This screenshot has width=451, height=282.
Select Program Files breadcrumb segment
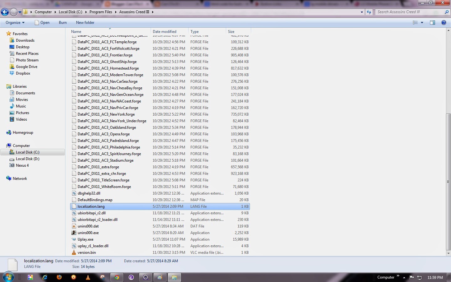tap(101, 12)
